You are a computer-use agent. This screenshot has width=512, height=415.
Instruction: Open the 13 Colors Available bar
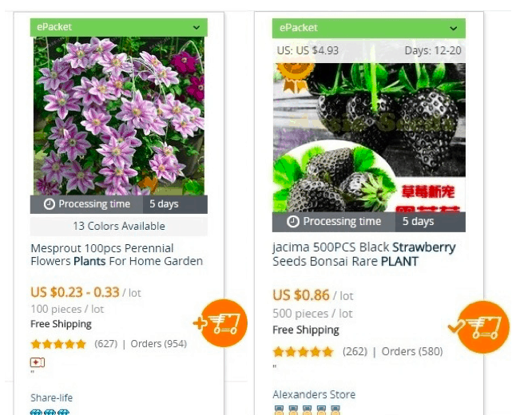(x=119, y=226)
